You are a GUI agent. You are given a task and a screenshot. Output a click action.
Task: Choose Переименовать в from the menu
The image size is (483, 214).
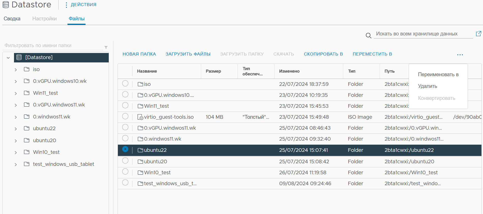[x=438, y=74]
